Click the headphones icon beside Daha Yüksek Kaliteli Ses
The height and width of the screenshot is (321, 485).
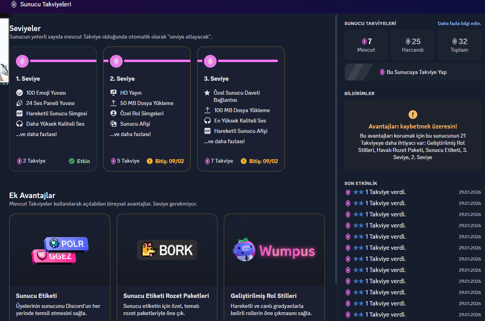[20, 124]
